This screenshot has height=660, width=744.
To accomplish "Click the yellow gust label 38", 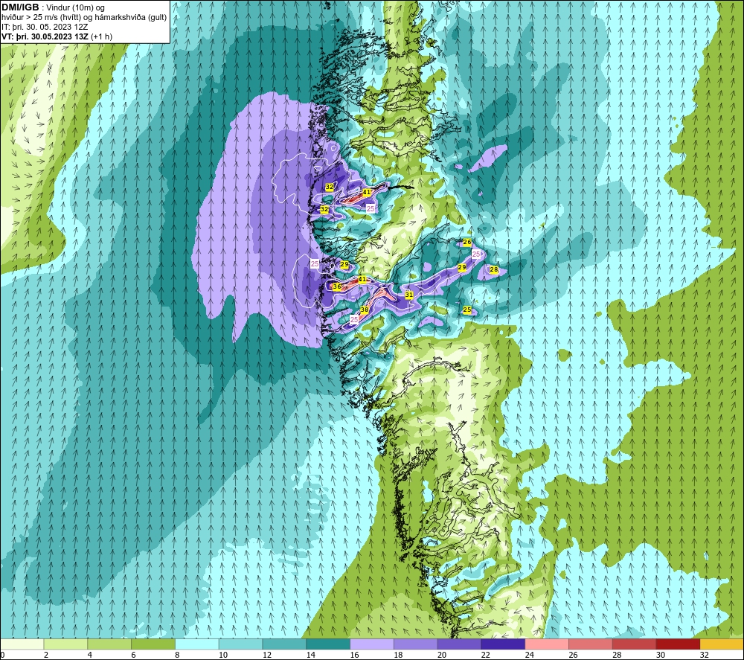I will coord(365,310).
